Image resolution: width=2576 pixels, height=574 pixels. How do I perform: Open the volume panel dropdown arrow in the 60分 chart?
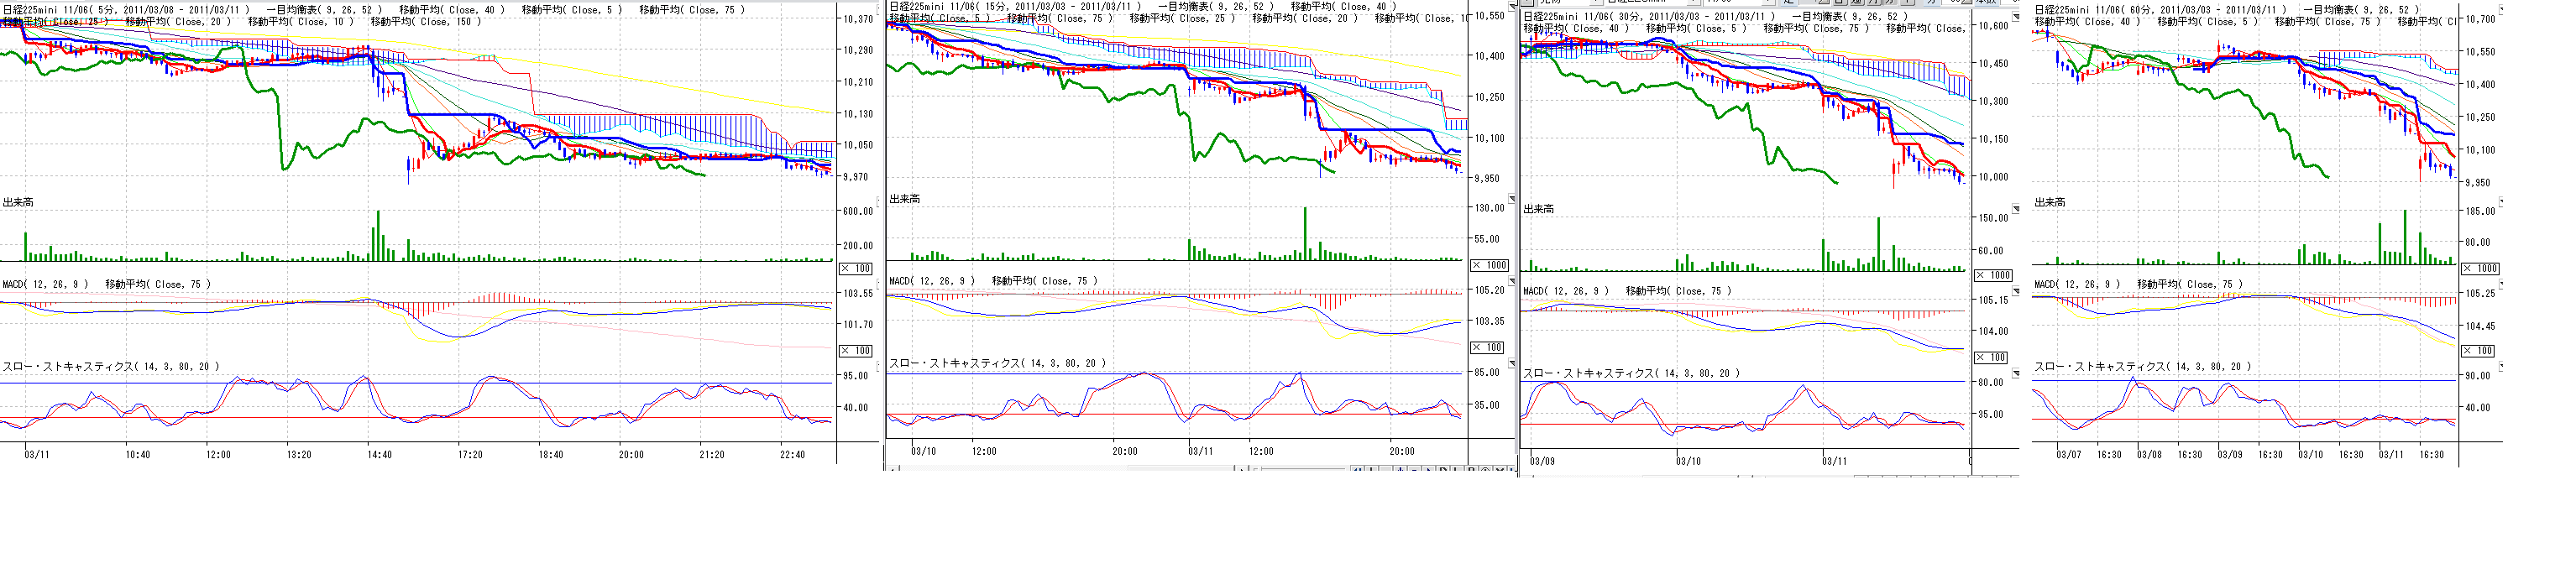pos(2503,203)
